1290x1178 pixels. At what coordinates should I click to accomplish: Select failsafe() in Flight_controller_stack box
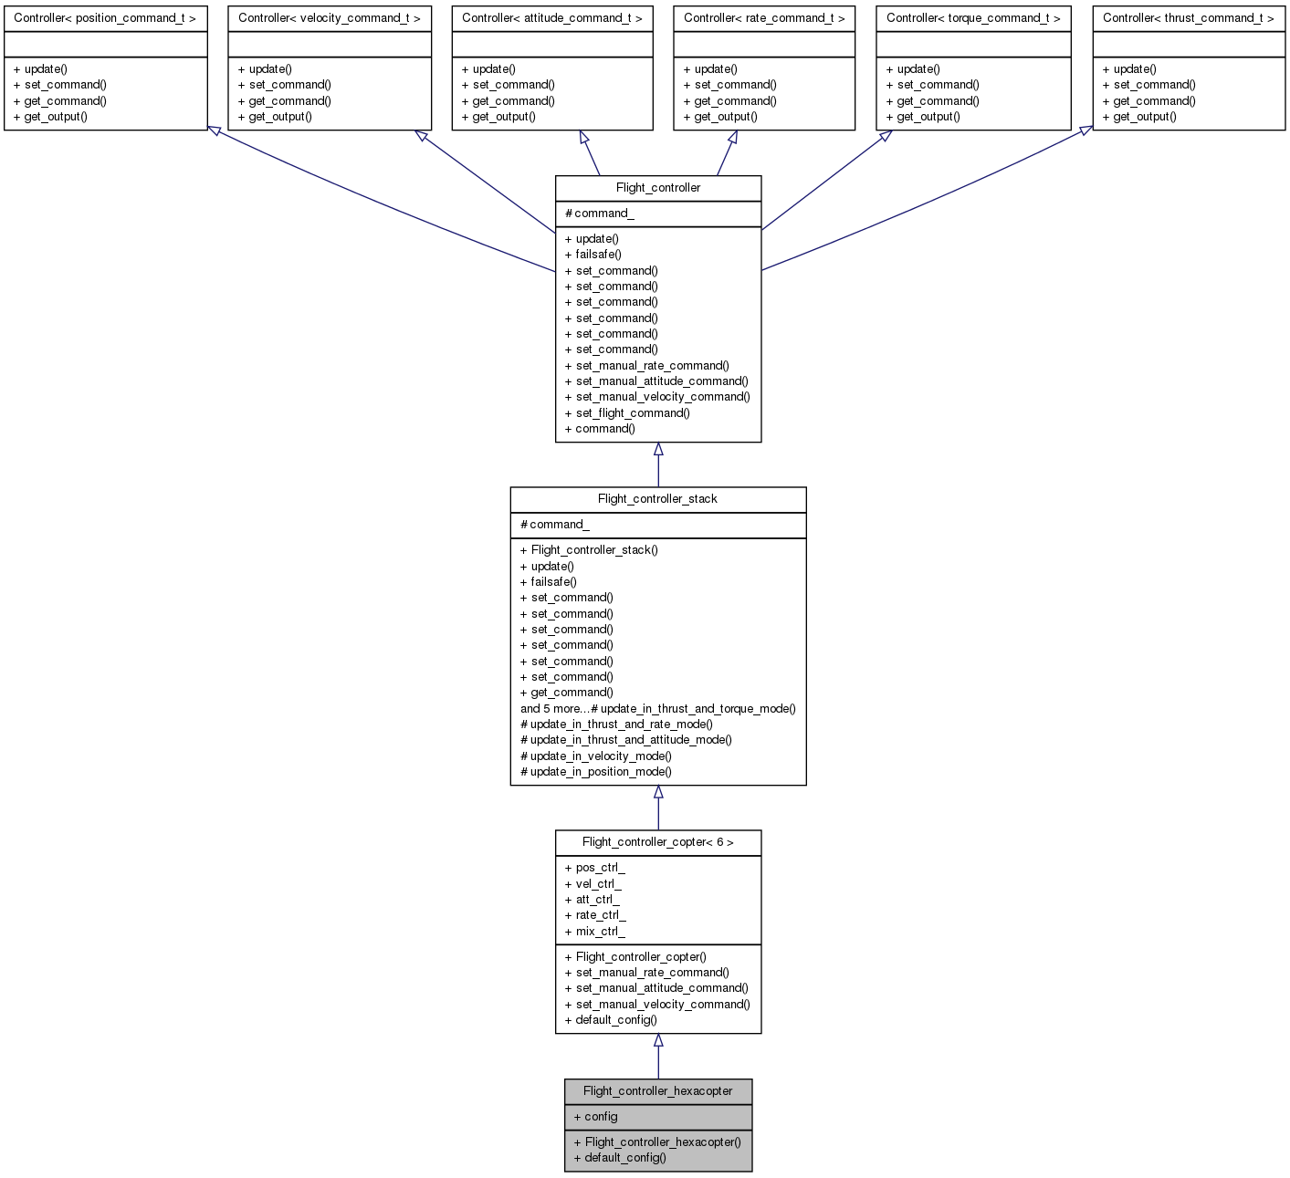point(549,582)
